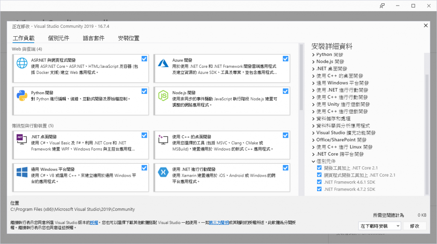Viewport: 437px width, 244px height.
Task: Open the third-party notices link
Action: [219, 223]
